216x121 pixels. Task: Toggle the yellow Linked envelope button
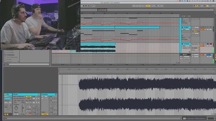point(45,114)
